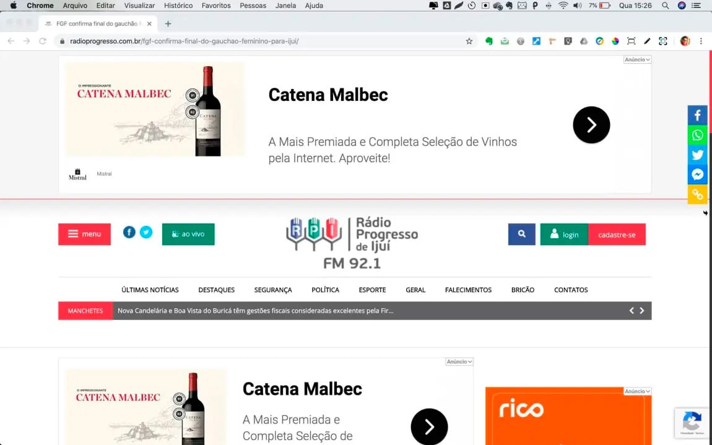712x445 pixels.
Task: Expand the Anúncio dropdown on the Rico ad
Action: point(637,391)
